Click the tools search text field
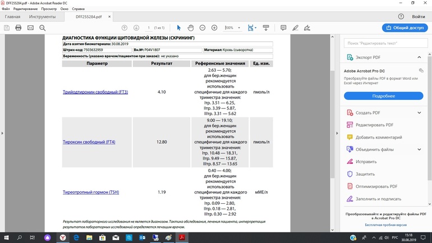 (383, 43)
